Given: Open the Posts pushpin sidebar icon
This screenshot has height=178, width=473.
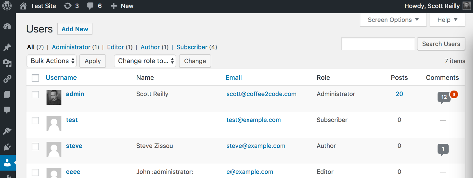Looking at the screenshot, I should (7, 47).
